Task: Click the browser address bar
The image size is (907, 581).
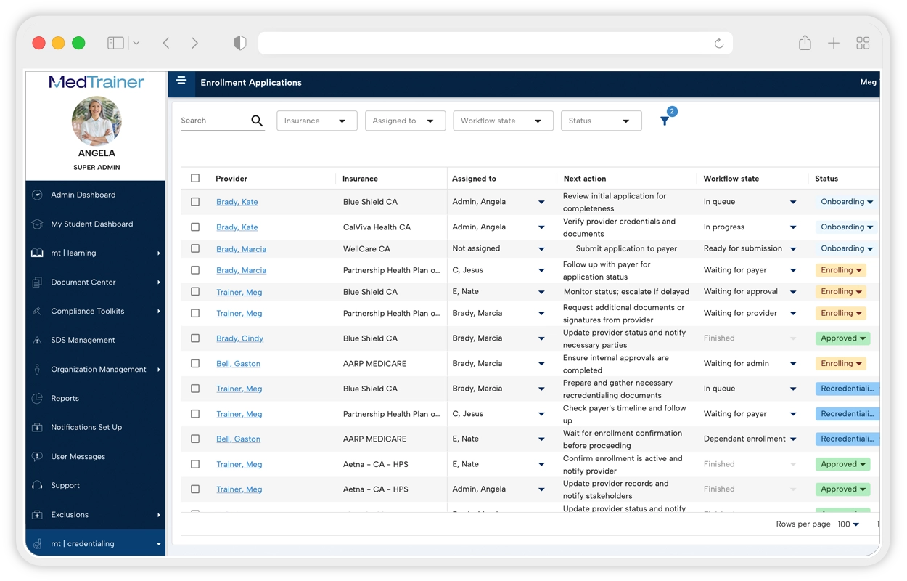Action: coord(496,43)
